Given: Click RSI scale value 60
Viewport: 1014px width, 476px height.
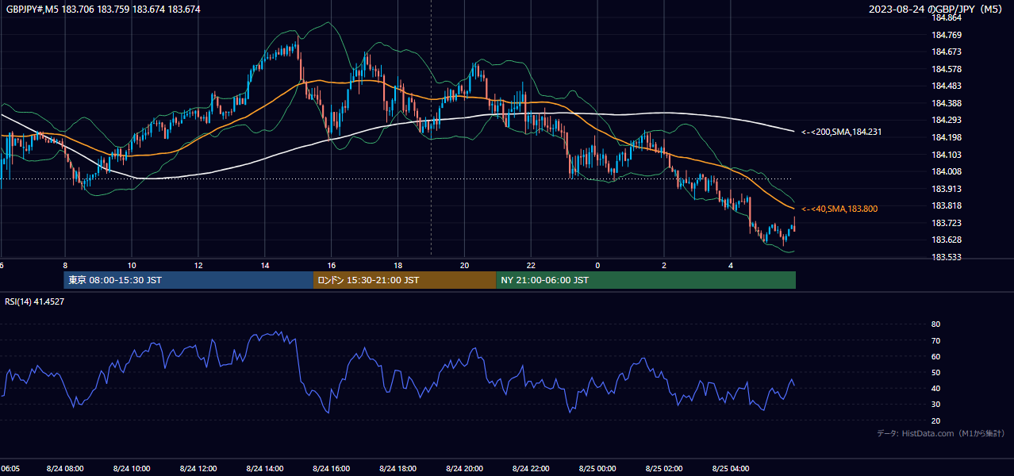Looking at the screenshot, I should click(x=935, y=356).
